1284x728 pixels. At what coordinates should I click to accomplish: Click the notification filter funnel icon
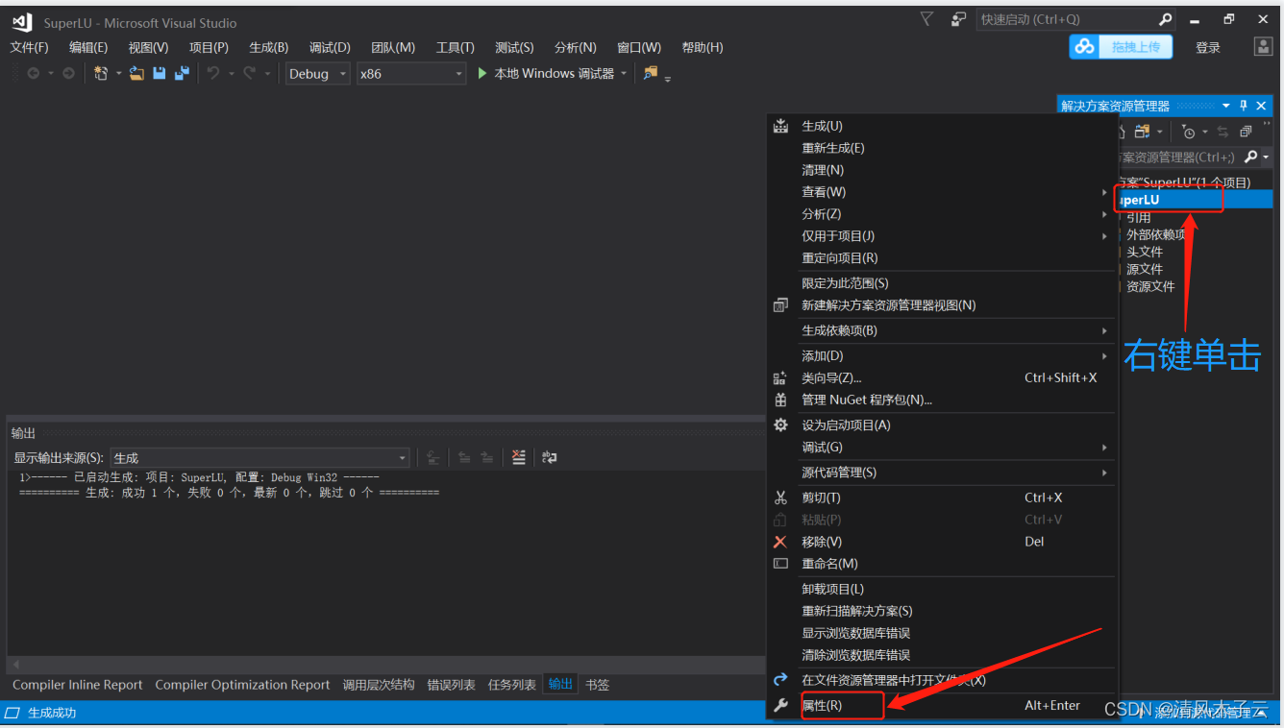point(926,19)
